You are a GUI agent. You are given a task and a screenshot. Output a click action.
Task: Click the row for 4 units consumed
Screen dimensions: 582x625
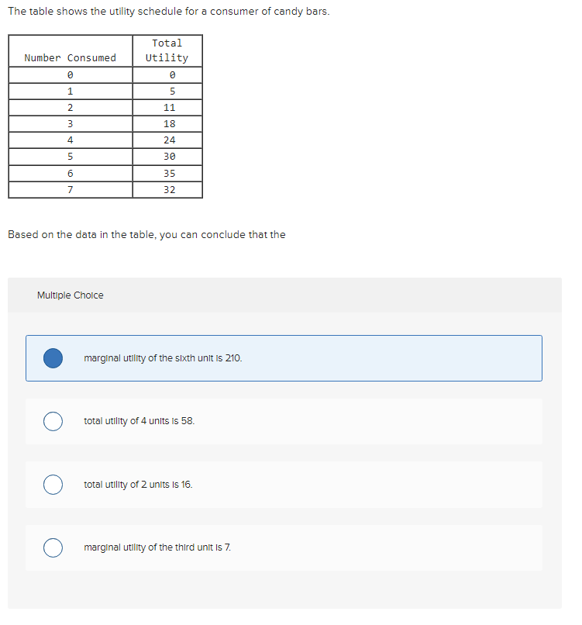pos(70,140)
